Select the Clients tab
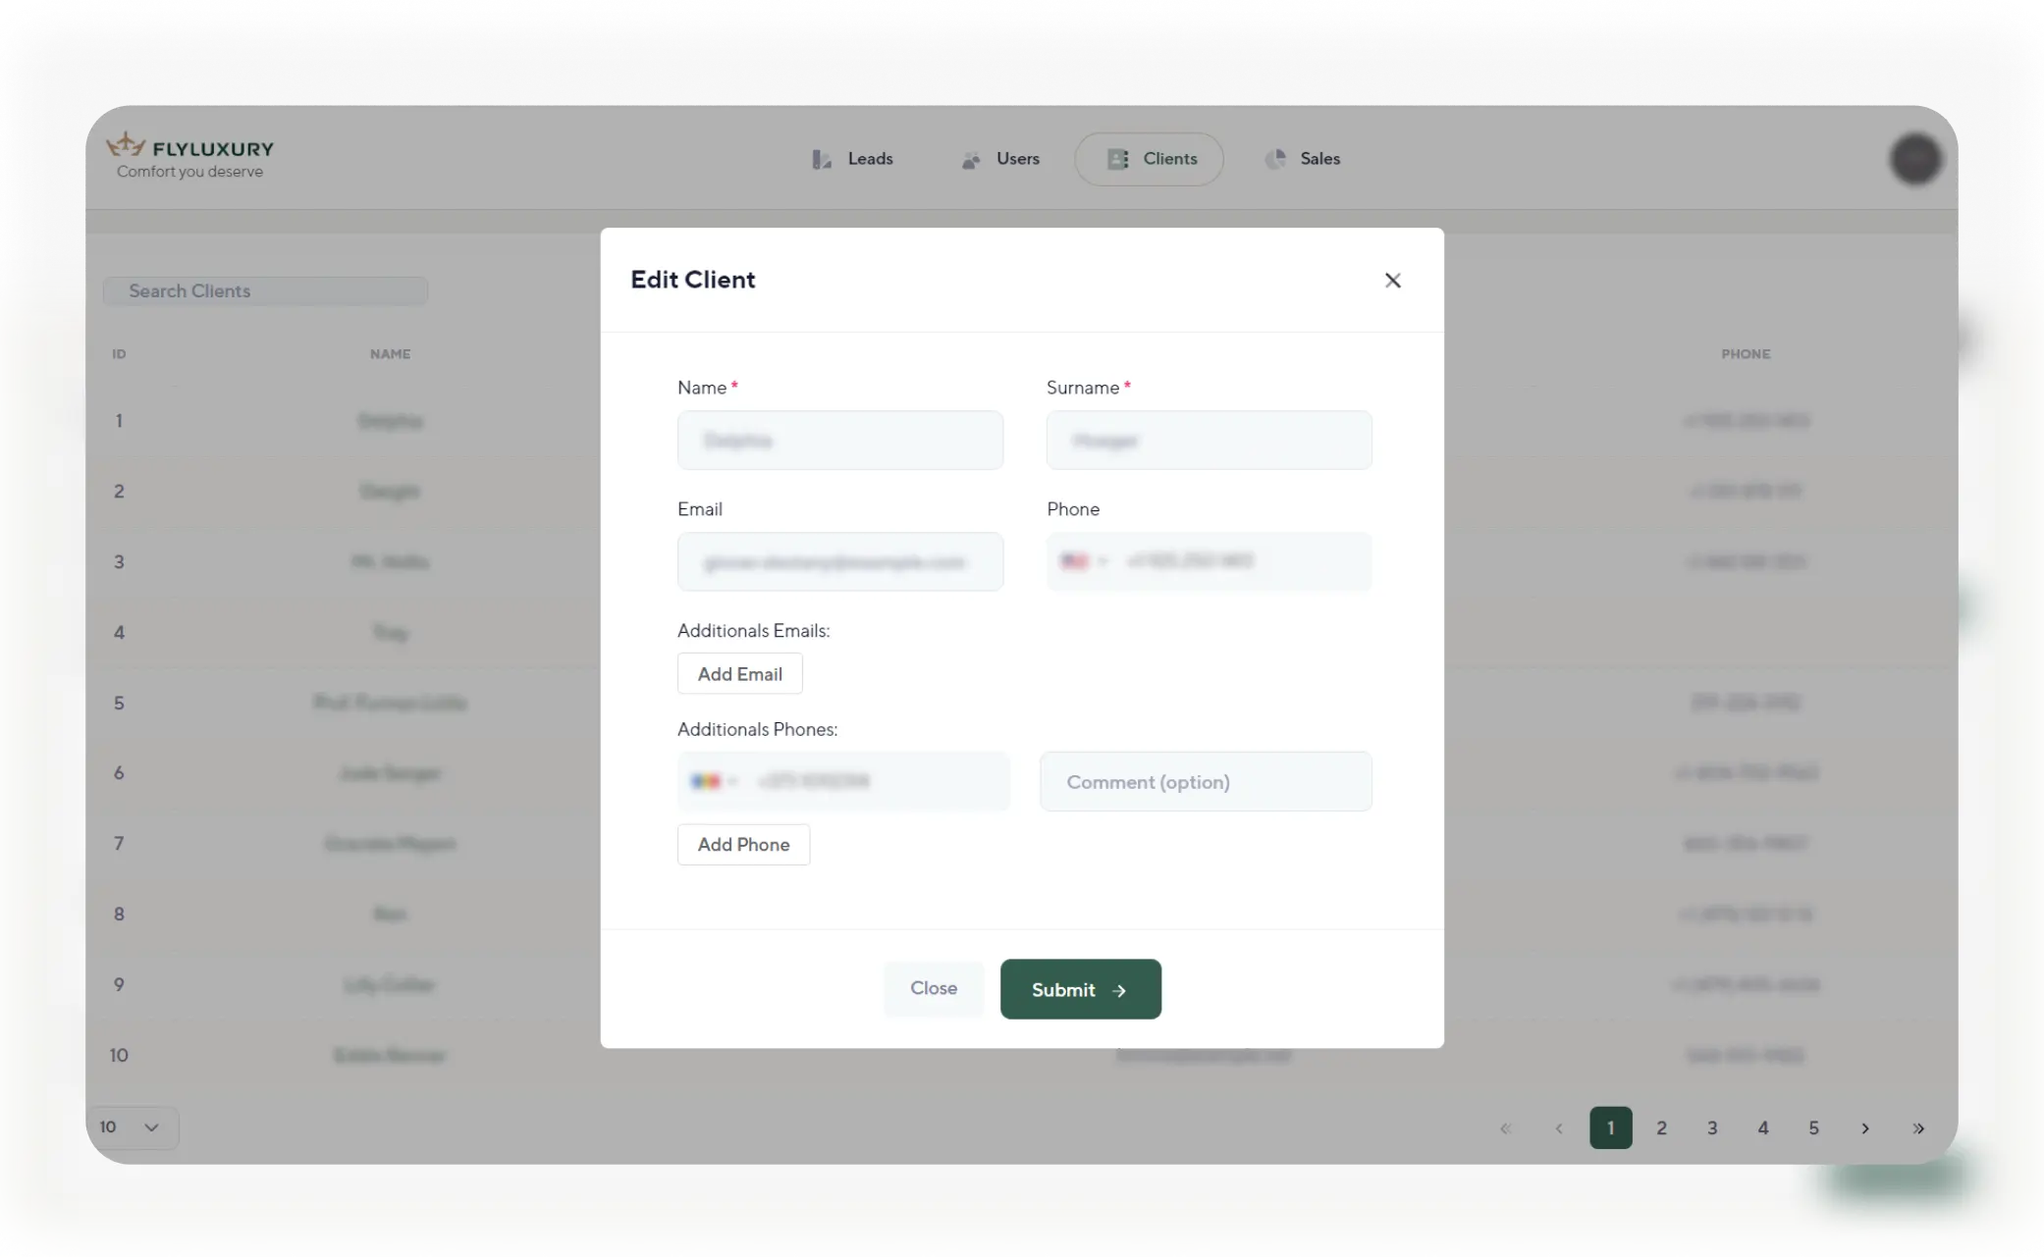Image resolution: width=2044 pixels, height=1257 pixels. pyautogui.click(x=1150, y=159)
